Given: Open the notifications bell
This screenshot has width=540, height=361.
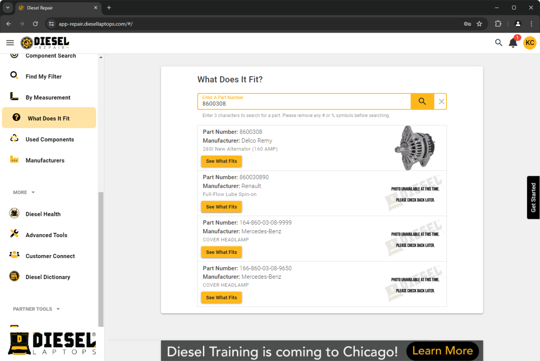Looking at the screenshot, I should pos(513,42).
